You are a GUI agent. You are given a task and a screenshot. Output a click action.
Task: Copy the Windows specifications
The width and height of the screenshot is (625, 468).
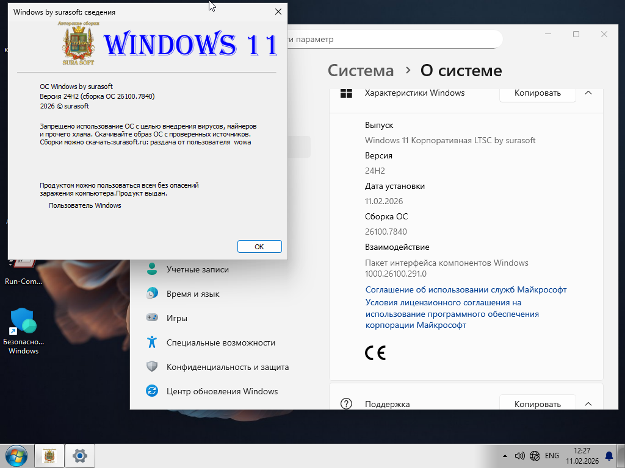537,93
